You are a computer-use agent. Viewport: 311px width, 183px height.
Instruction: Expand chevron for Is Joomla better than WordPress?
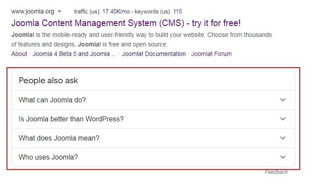point(283,119)
